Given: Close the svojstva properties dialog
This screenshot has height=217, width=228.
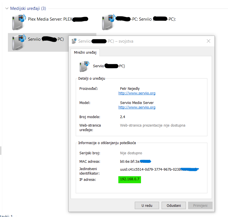Looking at the screenshot, I should [209, 41].
